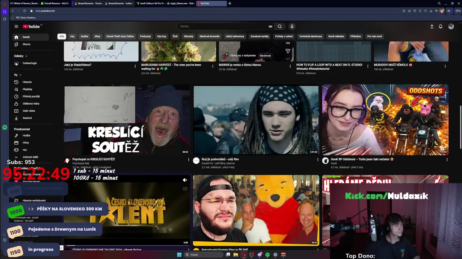Open options for MURADOV MUČÍ VÉMOLU video
This screenshot has height=259, width=462.
click(x=445, y=66)
